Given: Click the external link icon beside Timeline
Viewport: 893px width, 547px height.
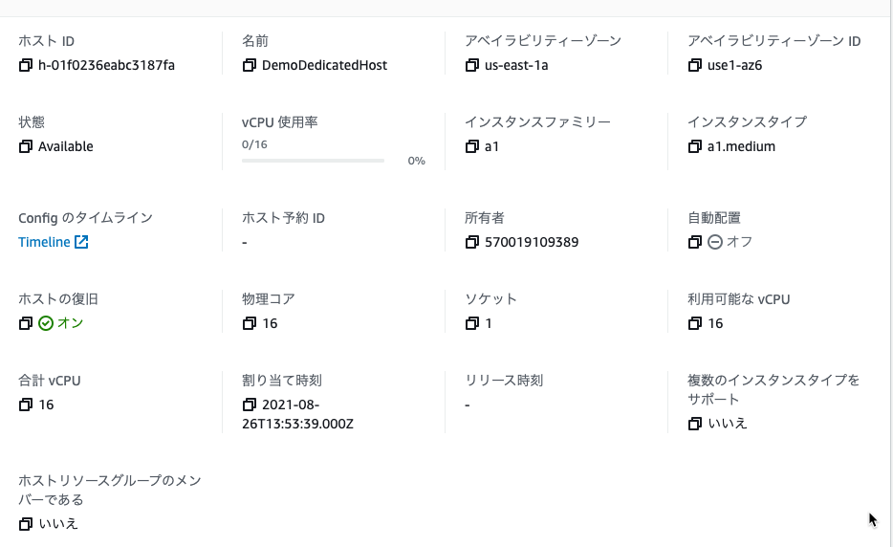Looking at the screenshot, I should [x=81, y=242].
